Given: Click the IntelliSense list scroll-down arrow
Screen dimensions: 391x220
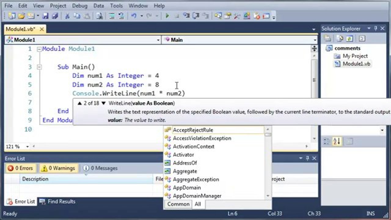Looking at the screenshot, I should tap(268, 196).
